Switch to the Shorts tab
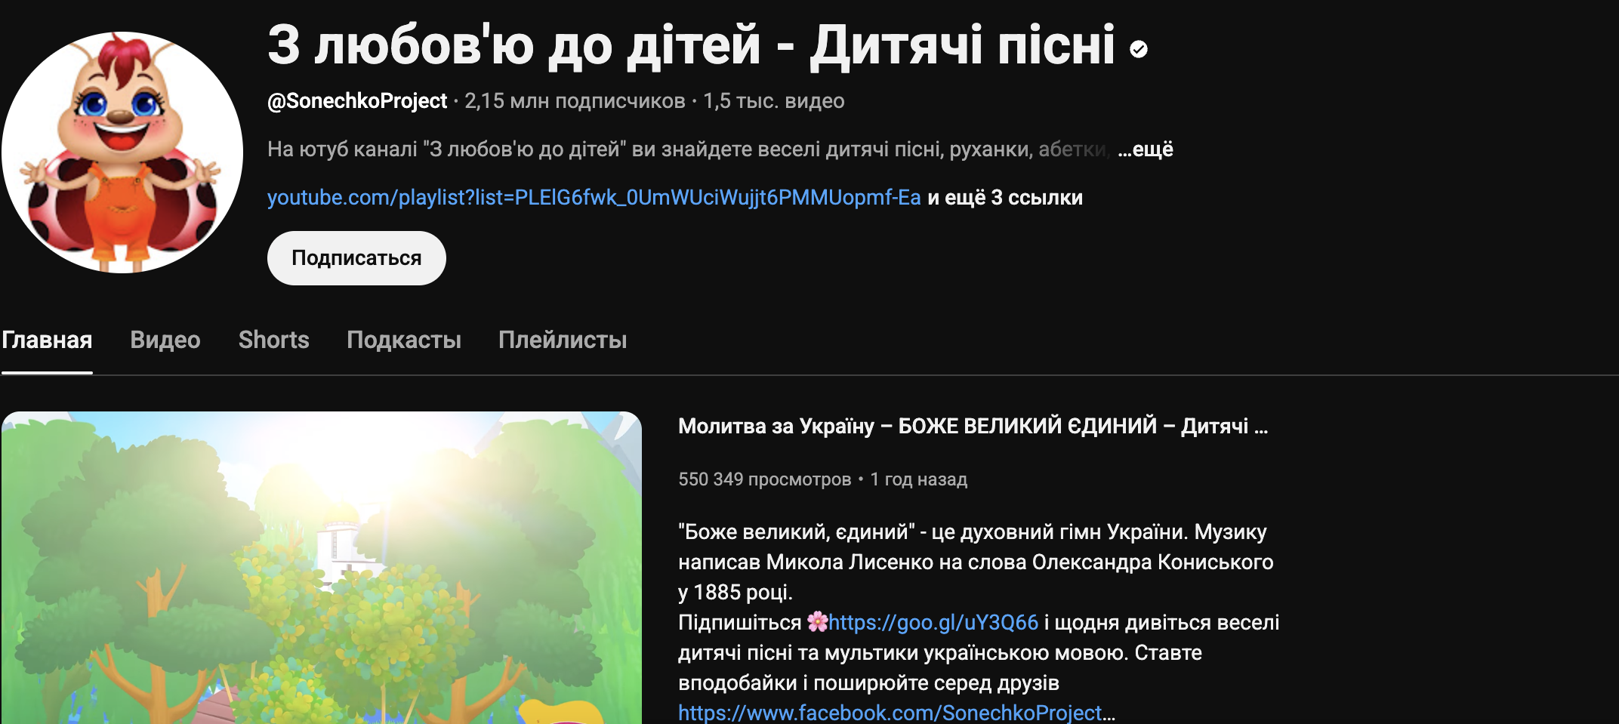The width and height of the screenshot is (1619, 724). point(274,340)
